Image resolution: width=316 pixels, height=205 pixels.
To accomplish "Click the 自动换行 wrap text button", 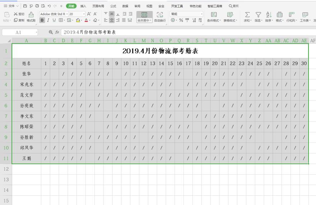I will pyautogui.click(x=160, y=17).
